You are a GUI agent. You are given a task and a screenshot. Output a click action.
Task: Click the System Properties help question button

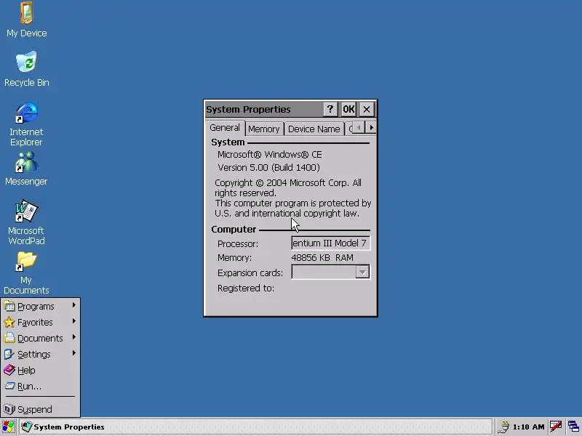tap(330, 109)
